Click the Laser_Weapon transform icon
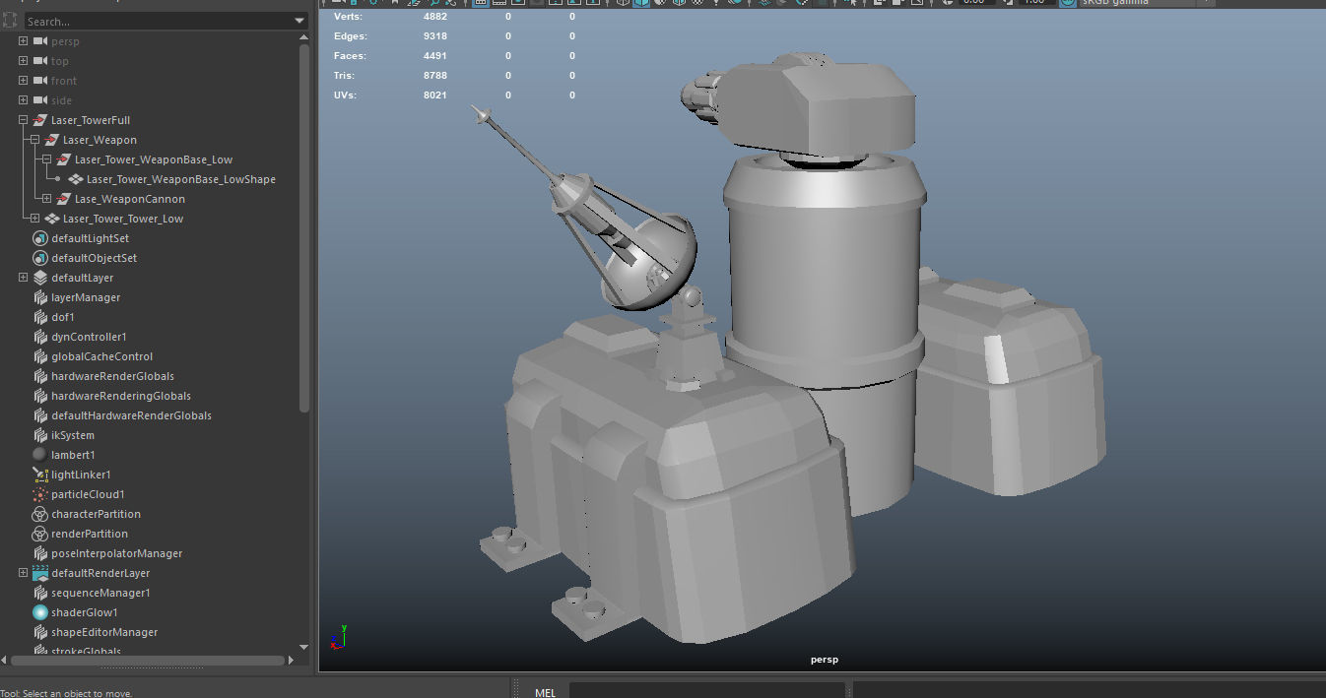The width and height of the screenshot is (1326, 698). click(52, 140)
